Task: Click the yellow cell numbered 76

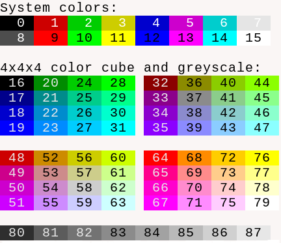Action: point(262,158)
